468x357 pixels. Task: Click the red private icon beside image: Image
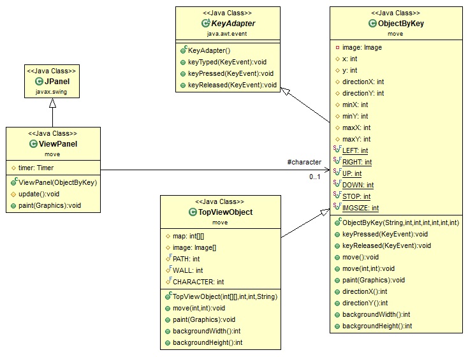[x=337, y=47]
